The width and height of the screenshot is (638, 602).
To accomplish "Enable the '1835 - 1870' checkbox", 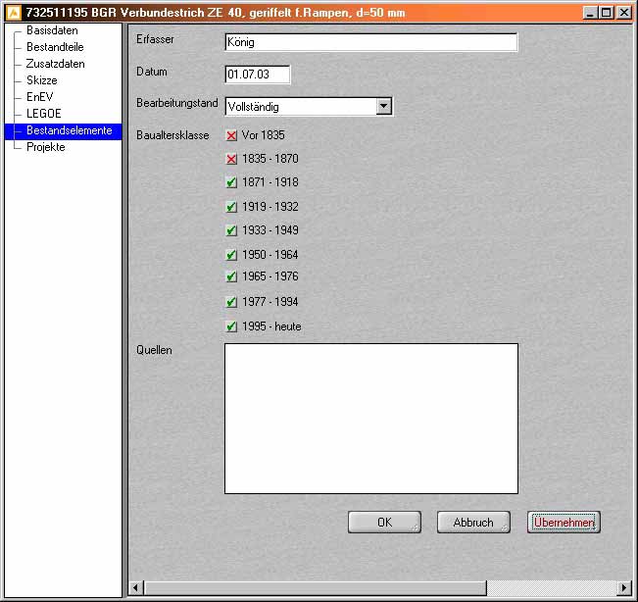I will (x=232, y=159).
